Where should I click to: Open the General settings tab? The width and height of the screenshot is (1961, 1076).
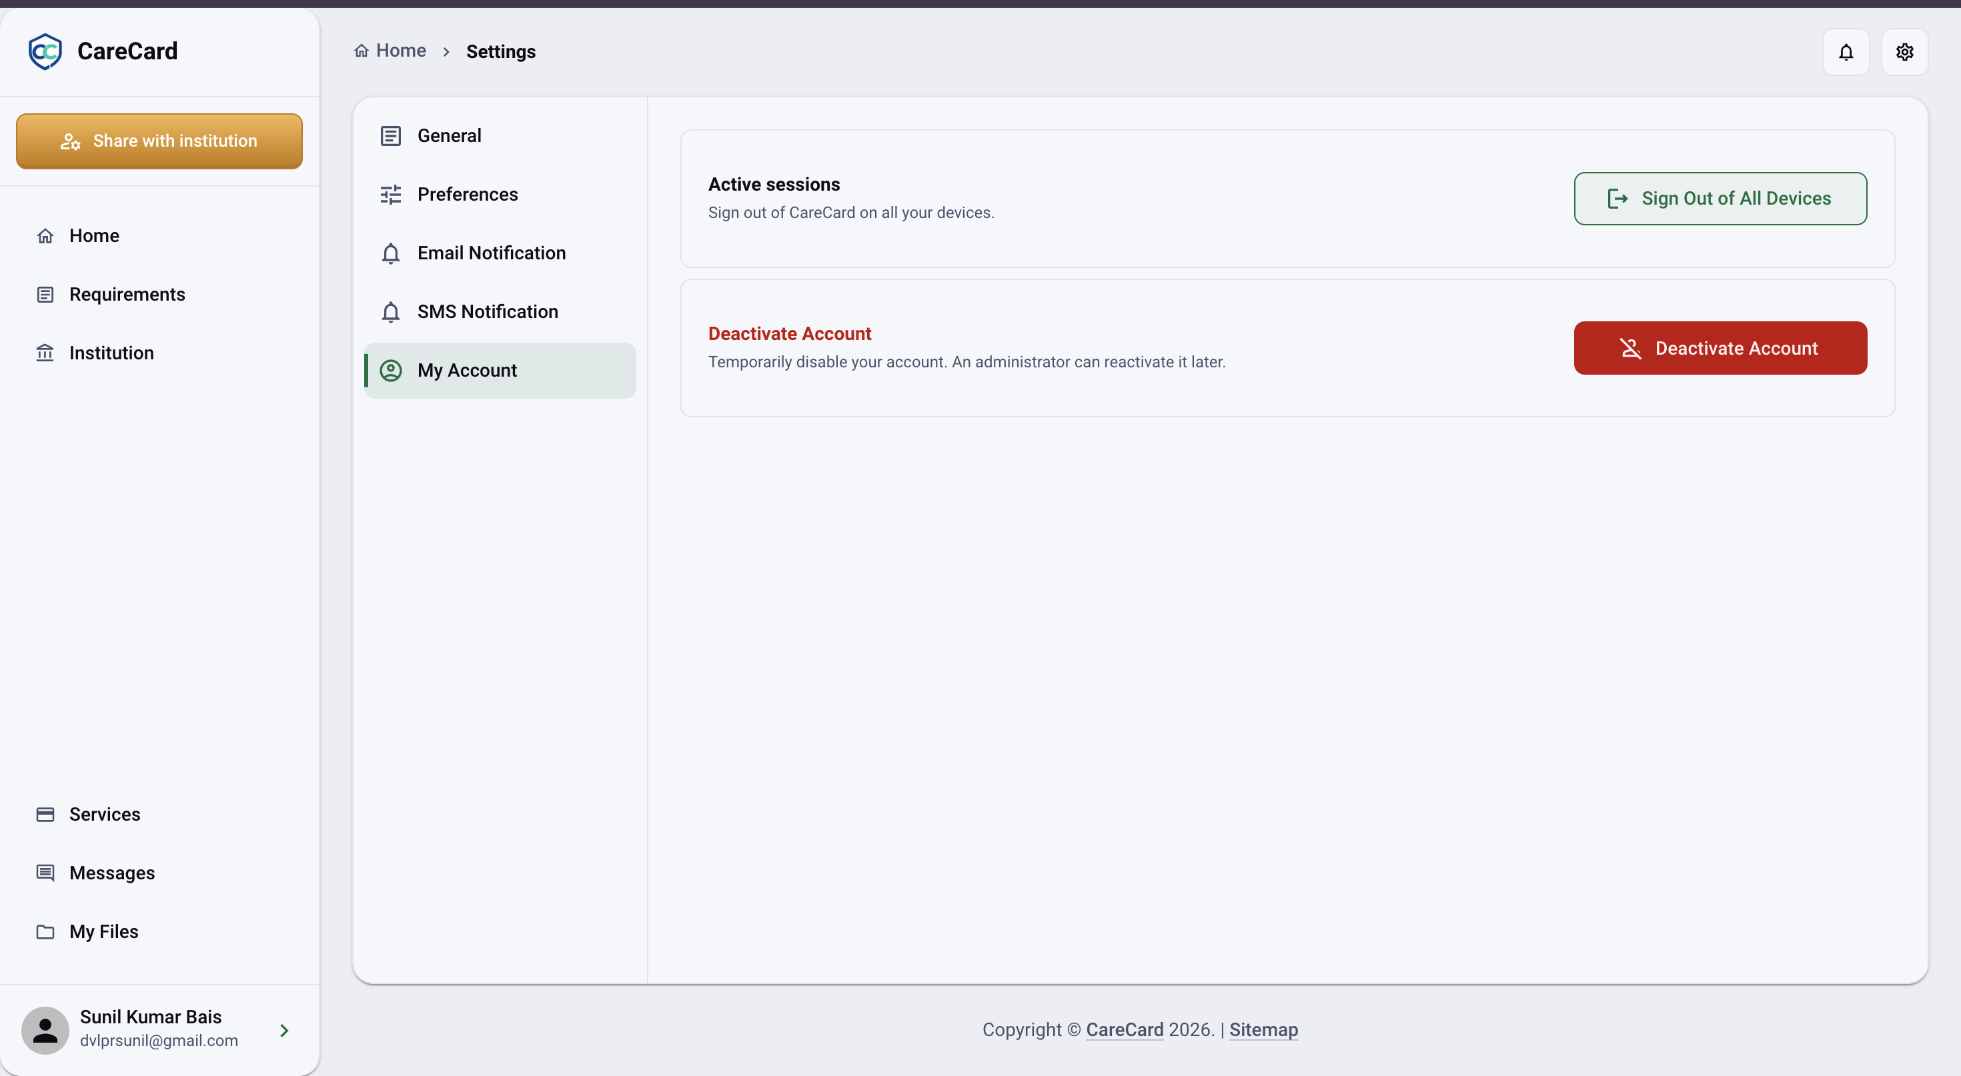point(500,135)
